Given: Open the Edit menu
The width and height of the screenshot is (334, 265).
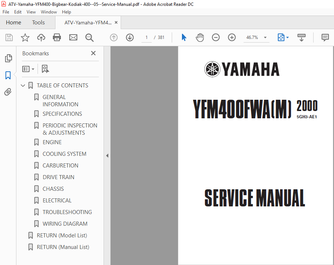Looking at the screenshot, I should click(18, 12).
